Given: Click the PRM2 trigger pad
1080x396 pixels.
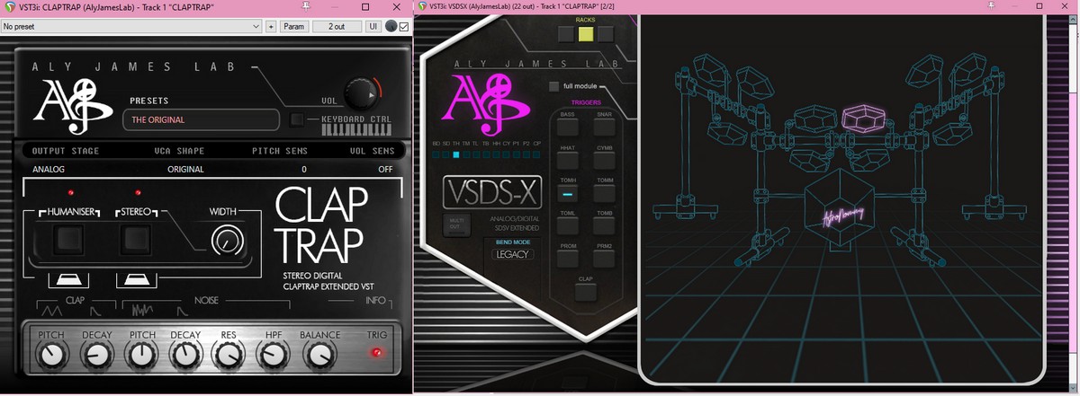Looking at the screenshot, I should coord(605,260).
